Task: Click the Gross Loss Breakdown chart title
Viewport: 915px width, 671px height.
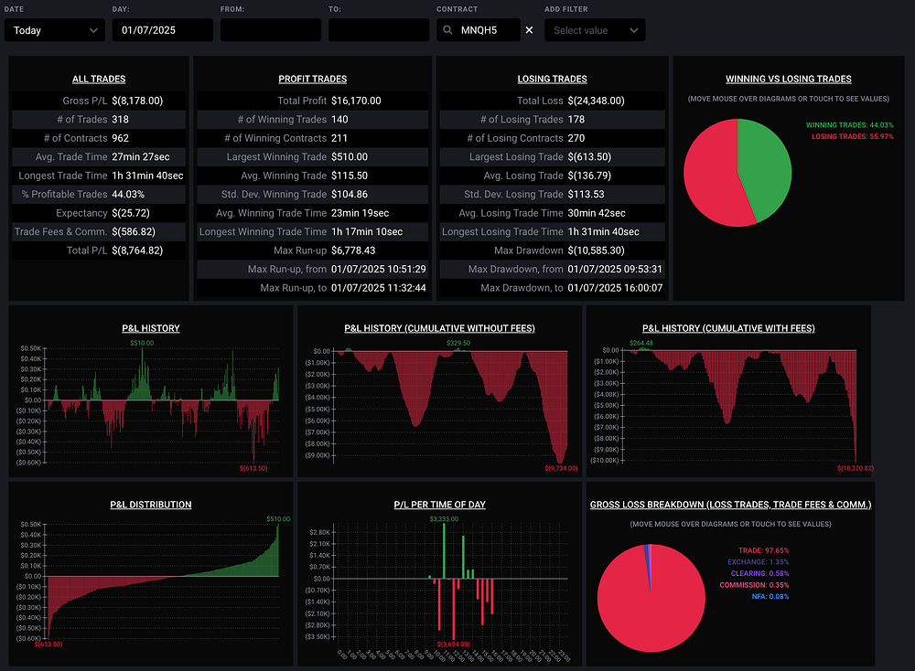Action: pos(730,505)
